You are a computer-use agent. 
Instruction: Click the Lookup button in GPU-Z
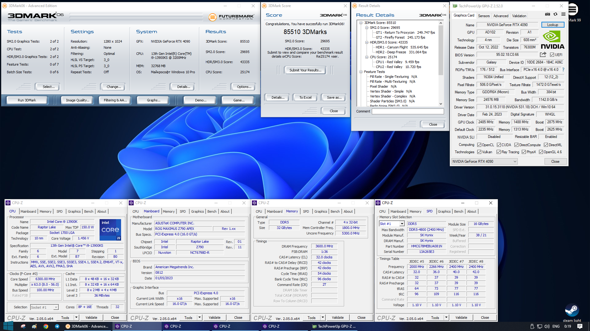(552, 25)
